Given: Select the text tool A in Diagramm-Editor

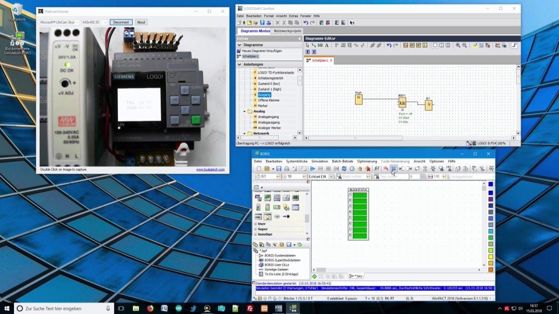Looking at the screenshot, I should 326,45.
